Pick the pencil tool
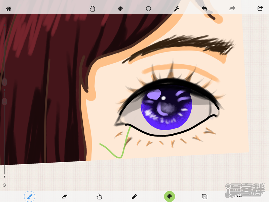269x202 pixels. pos(134,196)
